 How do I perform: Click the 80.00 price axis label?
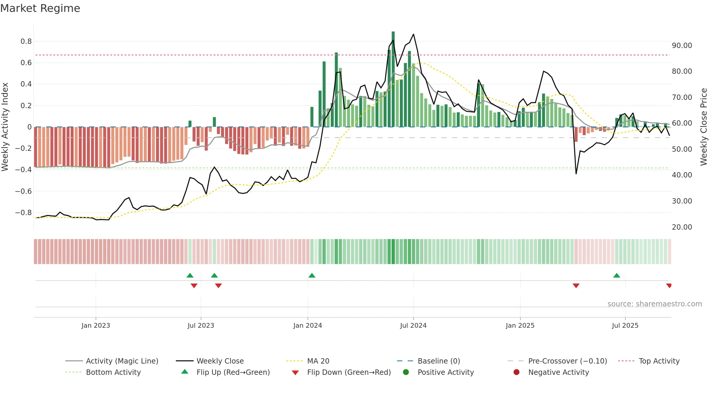(682, 71)
